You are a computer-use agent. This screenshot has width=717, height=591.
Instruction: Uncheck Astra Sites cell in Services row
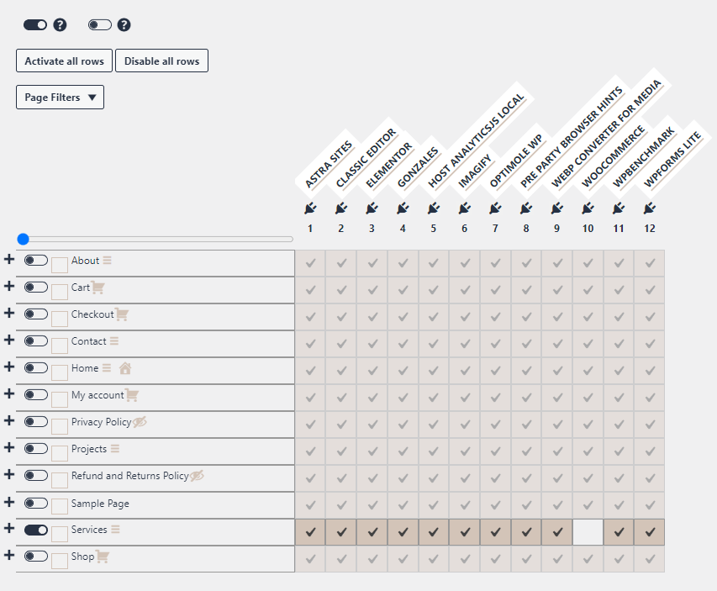pos(310,532)
